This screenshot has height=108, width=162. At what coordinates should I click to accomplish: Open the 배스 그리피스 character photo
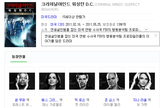tap(52, 81)
